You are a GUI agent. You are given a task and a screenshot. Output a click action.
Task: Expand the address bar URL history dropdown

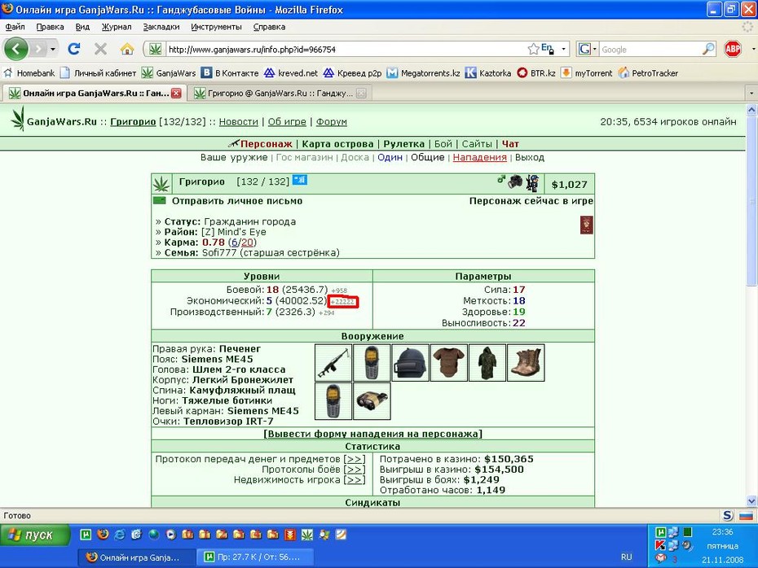click(x=563, y=49)
